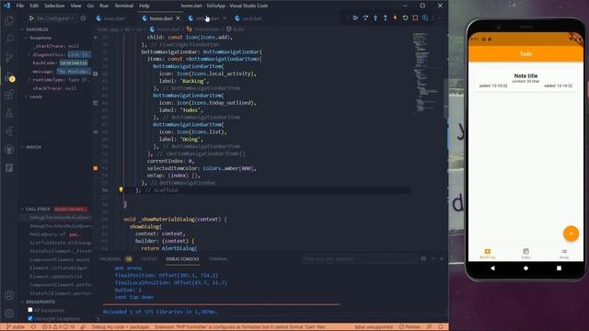Open the Extensions view in activity bar
The image size is (589, 331).
pos(9,94)
